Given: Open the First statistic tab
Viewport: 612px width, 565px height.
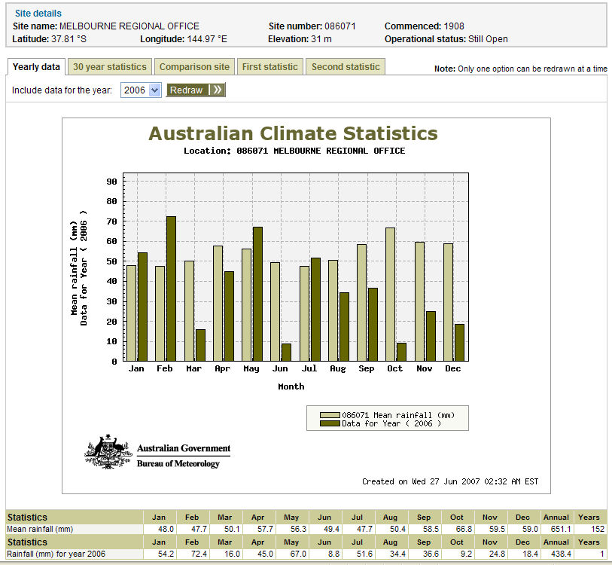Looking at the screenshot, I should [x=270, y=67].
